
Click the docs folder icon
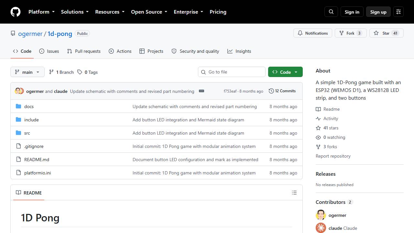tap(18, 106)
